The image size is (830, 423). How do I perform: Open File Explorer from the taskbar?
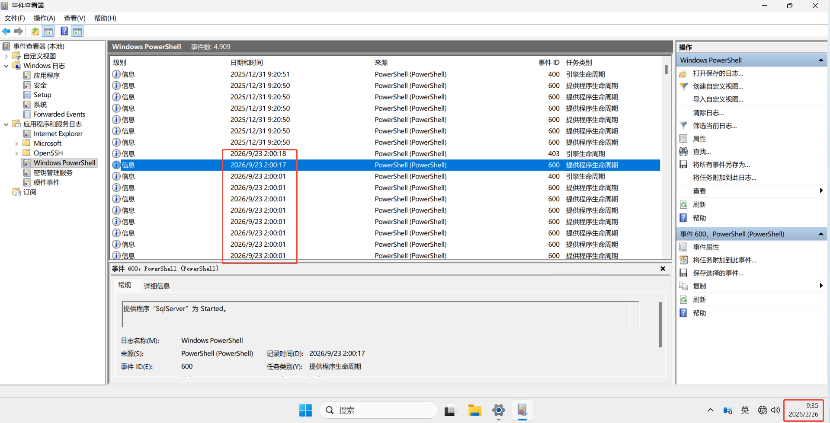tap(474, 410)
